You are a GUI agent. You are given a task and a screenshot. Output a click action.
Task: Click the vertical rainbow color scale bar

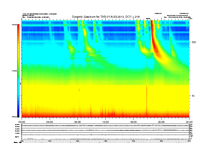point(18,71)
